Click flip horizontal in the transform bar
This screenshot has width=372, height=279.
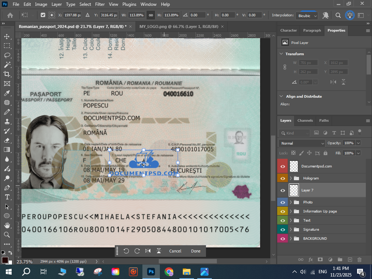tap(148, 251)
